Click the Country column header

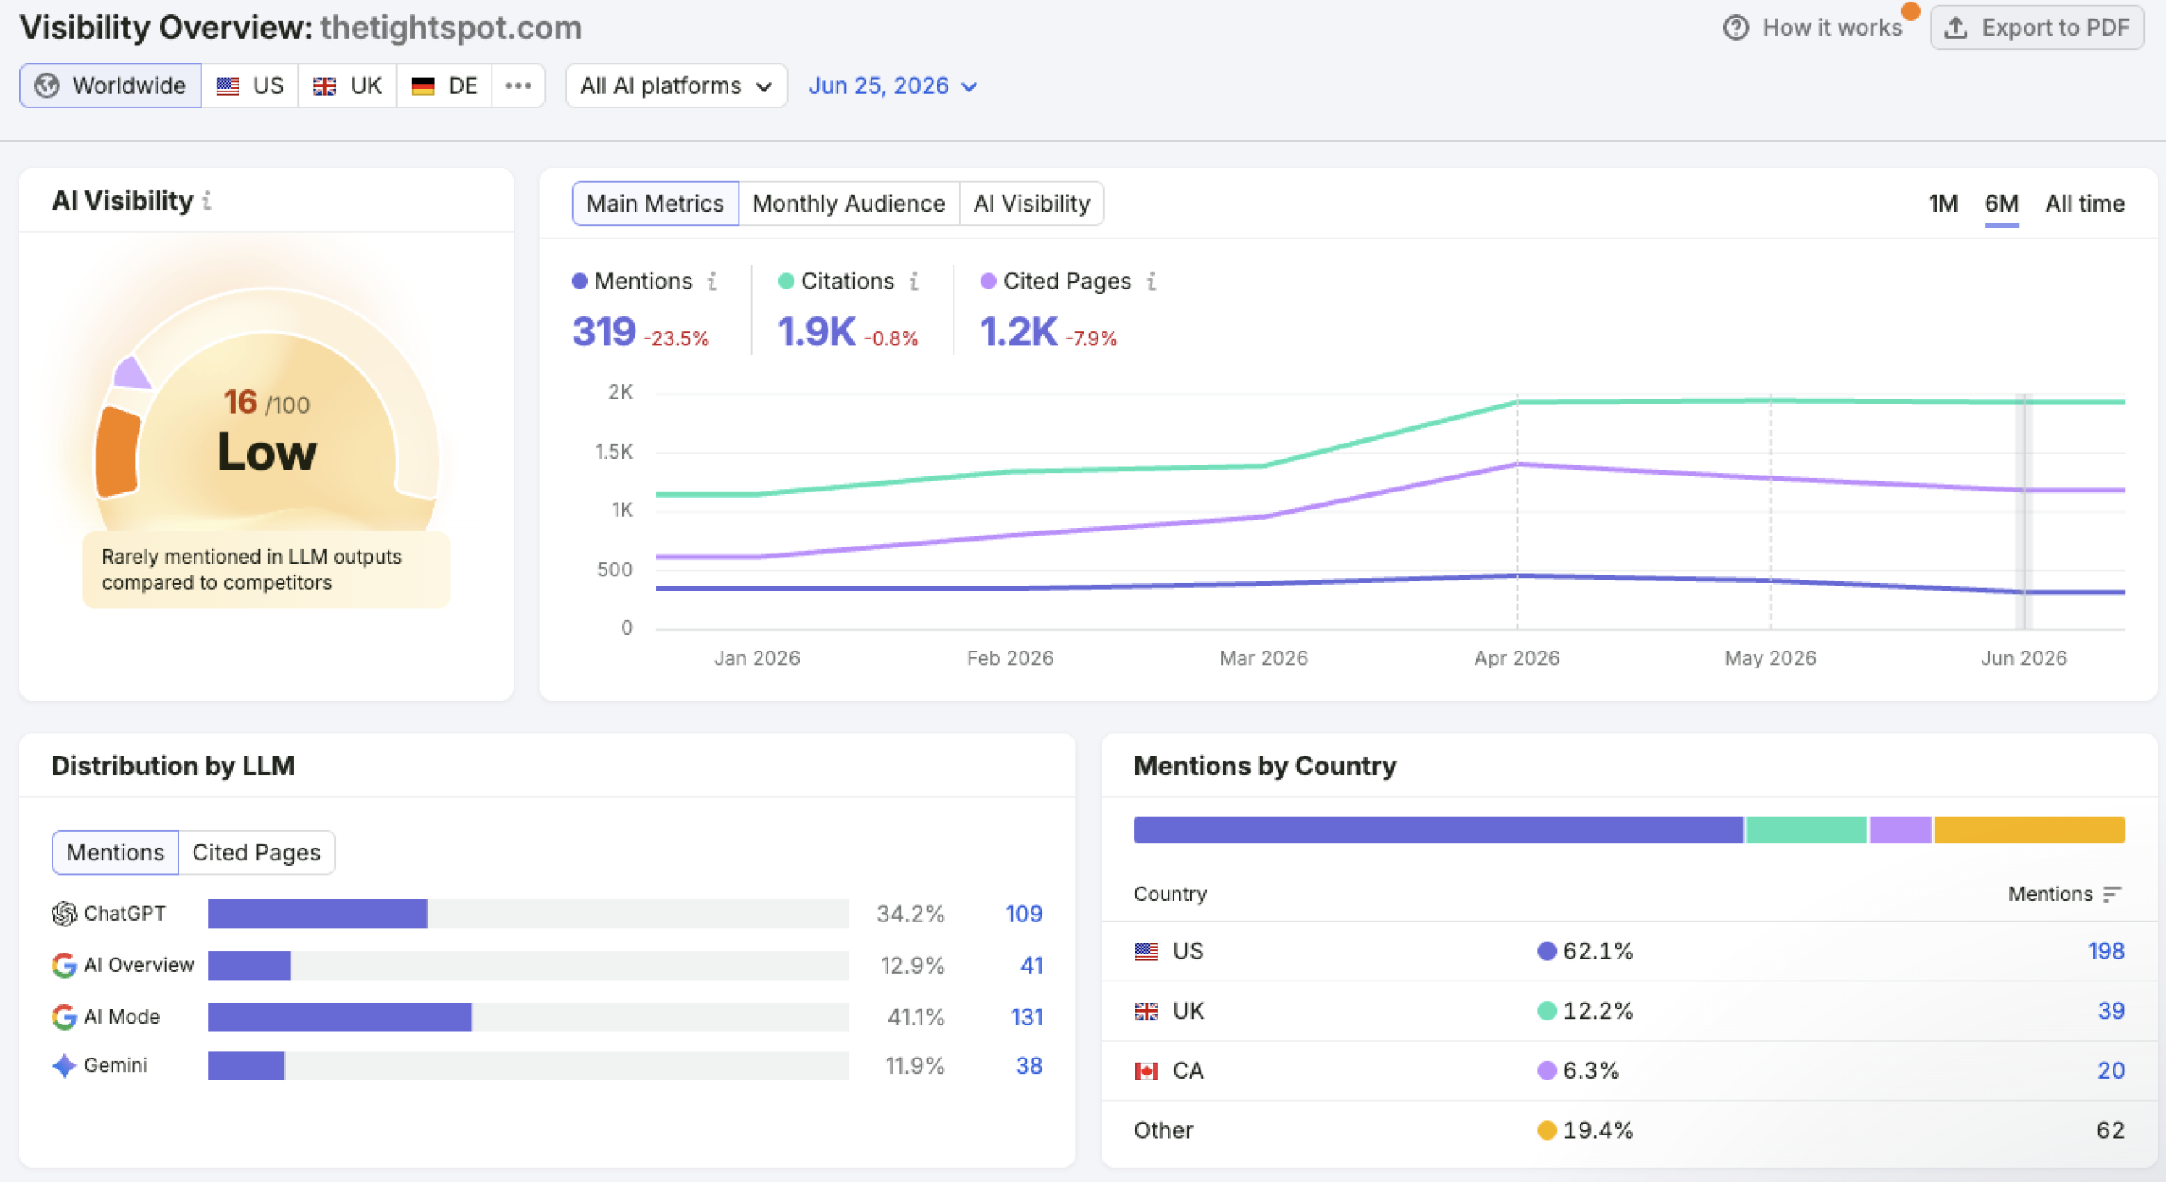[1170, 894]
